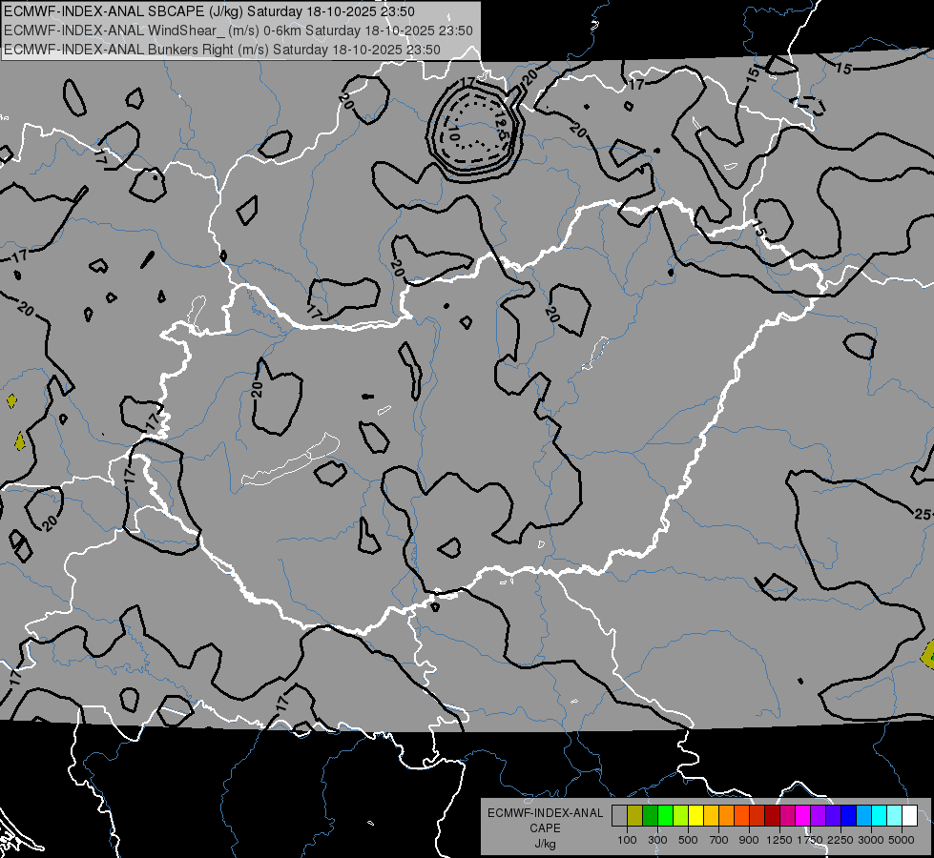Click the legend title ECMWF-INDEX-ANAL
Screen dimensions: 934x858
[545, 813]
